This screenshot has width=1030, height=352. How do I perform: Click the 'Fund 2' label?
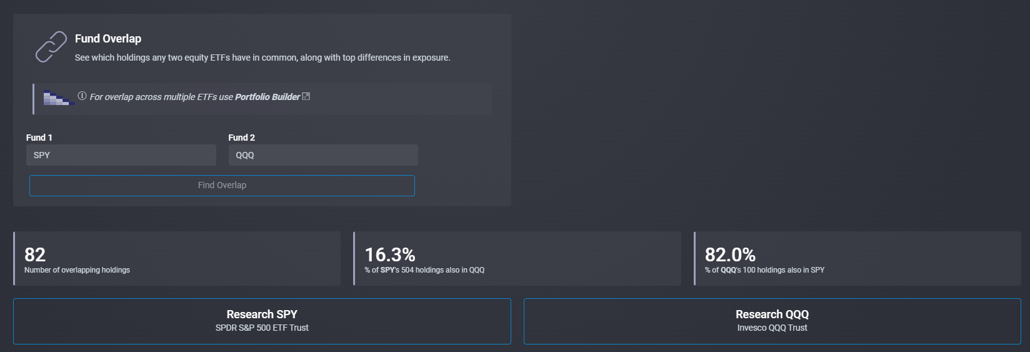pos(242,138)
